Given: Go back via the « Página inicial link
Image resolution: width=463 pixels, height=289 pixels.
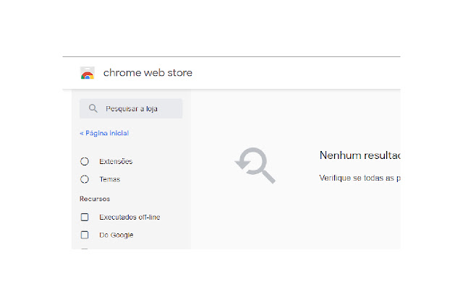Looking at the screenshot, I should pos(104,134).
